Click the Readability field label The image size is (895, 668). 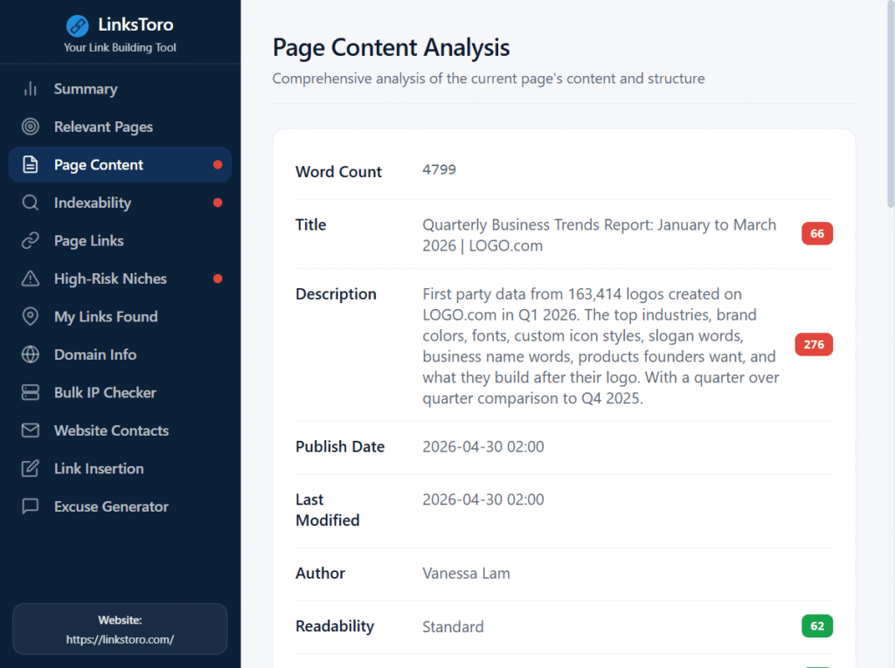pyautogui.click(x=335, y=626)
